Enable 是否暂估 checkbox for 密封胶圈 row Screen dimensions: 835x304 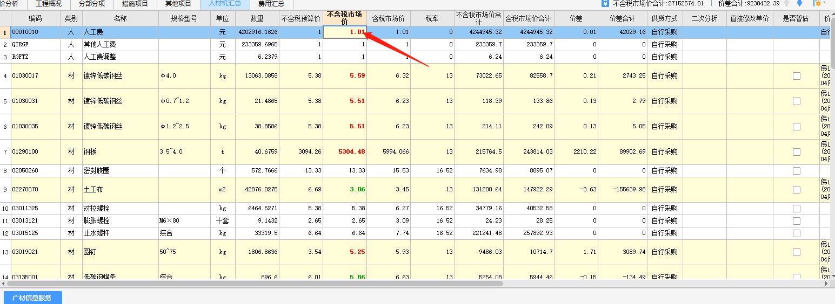(x=796, y=171)
